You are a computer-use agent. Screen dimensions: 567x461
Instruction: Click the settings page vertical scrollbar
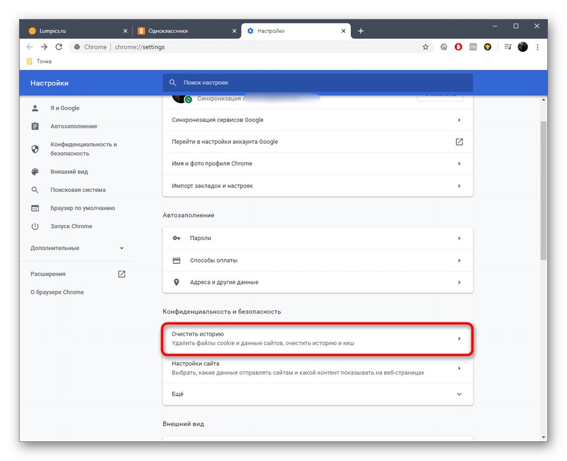544,190
